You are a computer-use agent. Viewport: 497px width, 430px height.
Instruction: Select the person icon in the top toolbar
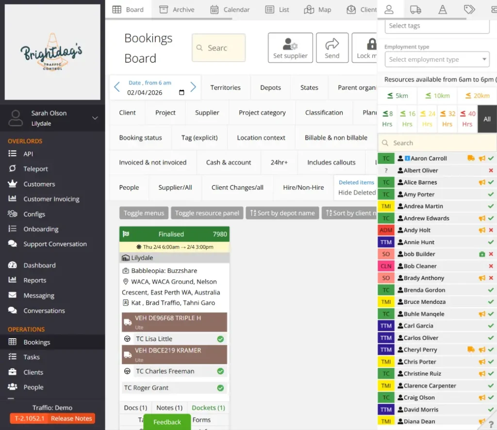point(389,10)
